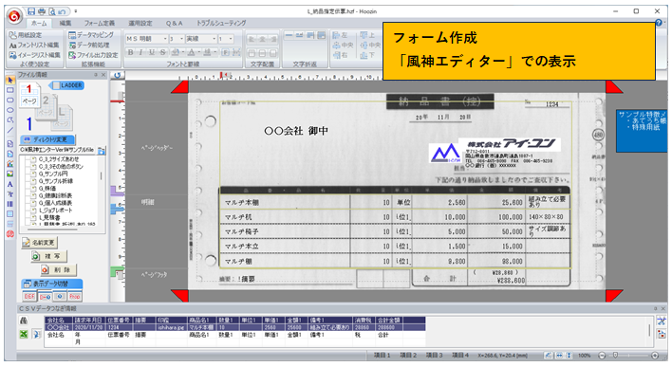Toggle bold formatting button
The height and width of the screenshot is (367, 672).
click(x=130, y=52)
